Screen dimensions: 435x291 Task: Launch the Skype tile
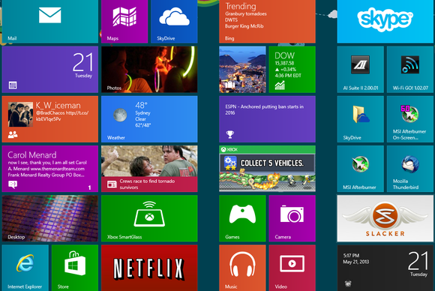pos(385,21)
